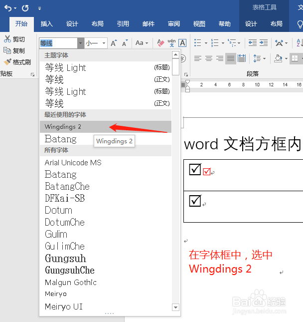Image resolution: width=303 pixels, height=322 pixels.
Task: Open the 帮助 ribbon tab
Action: click(224, 24)
